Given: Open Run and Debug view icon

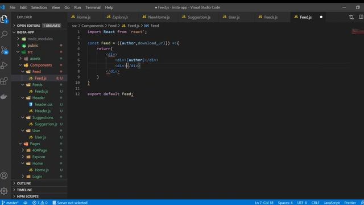Looking at the screenshot, I should [x=4, y=65].
